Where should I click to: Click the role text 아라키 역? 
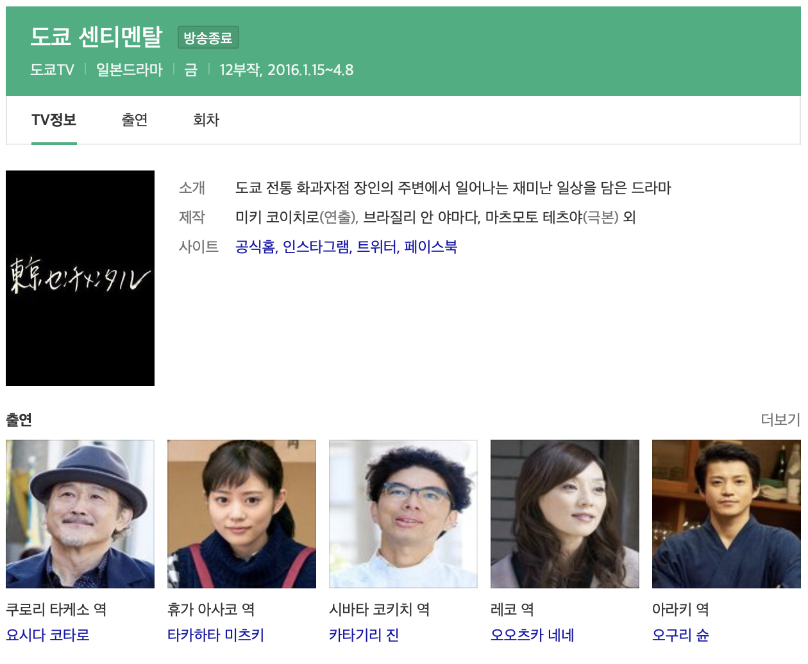680,610
